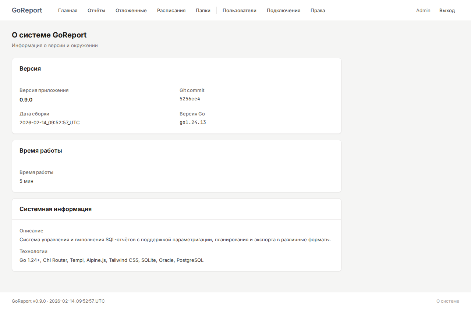Navigate to Расписания
This screenshot has width=471, height=310.
tap(171, 10)
